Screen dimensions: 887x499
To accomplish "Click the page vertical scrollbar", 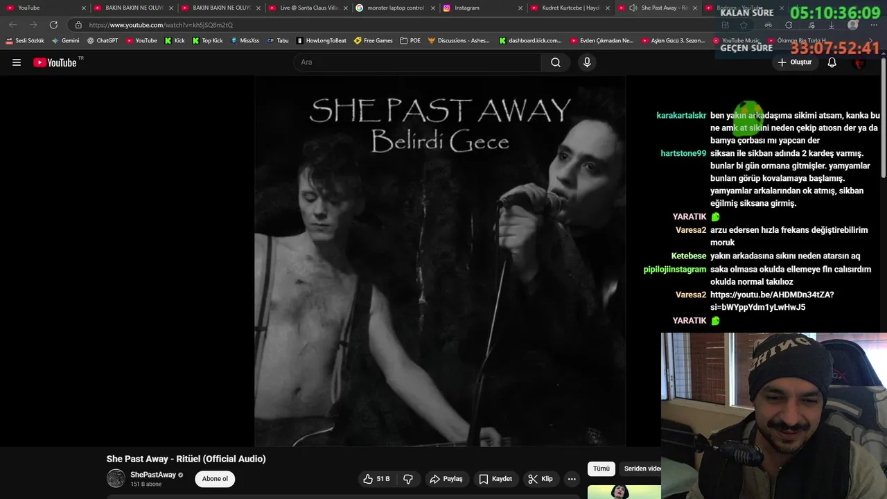I will click(883, 118).
